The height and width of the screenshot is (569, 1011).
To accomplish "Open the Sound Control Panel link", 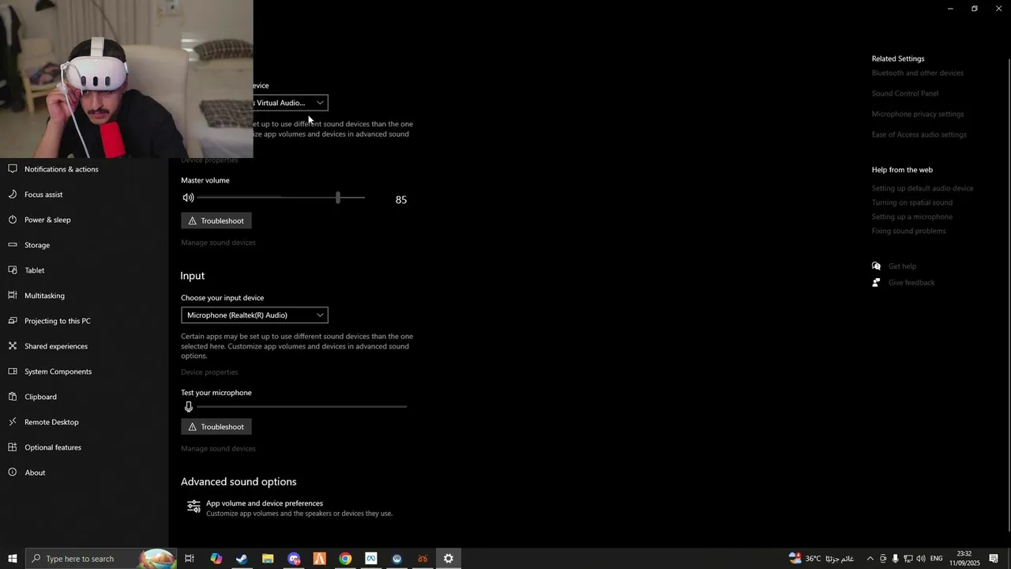I will coord(905,93).
